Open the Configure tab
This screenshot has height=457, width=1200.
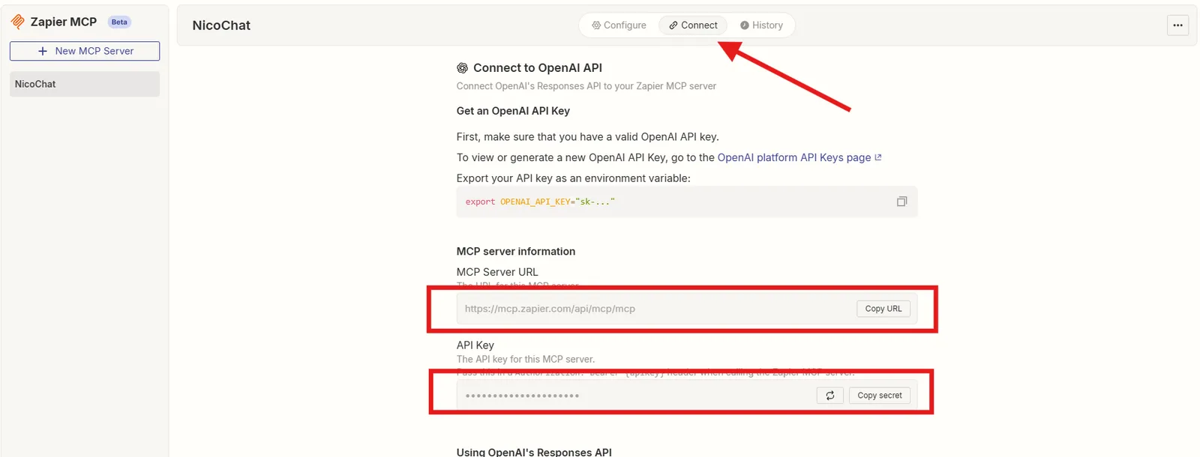point(619,25)
